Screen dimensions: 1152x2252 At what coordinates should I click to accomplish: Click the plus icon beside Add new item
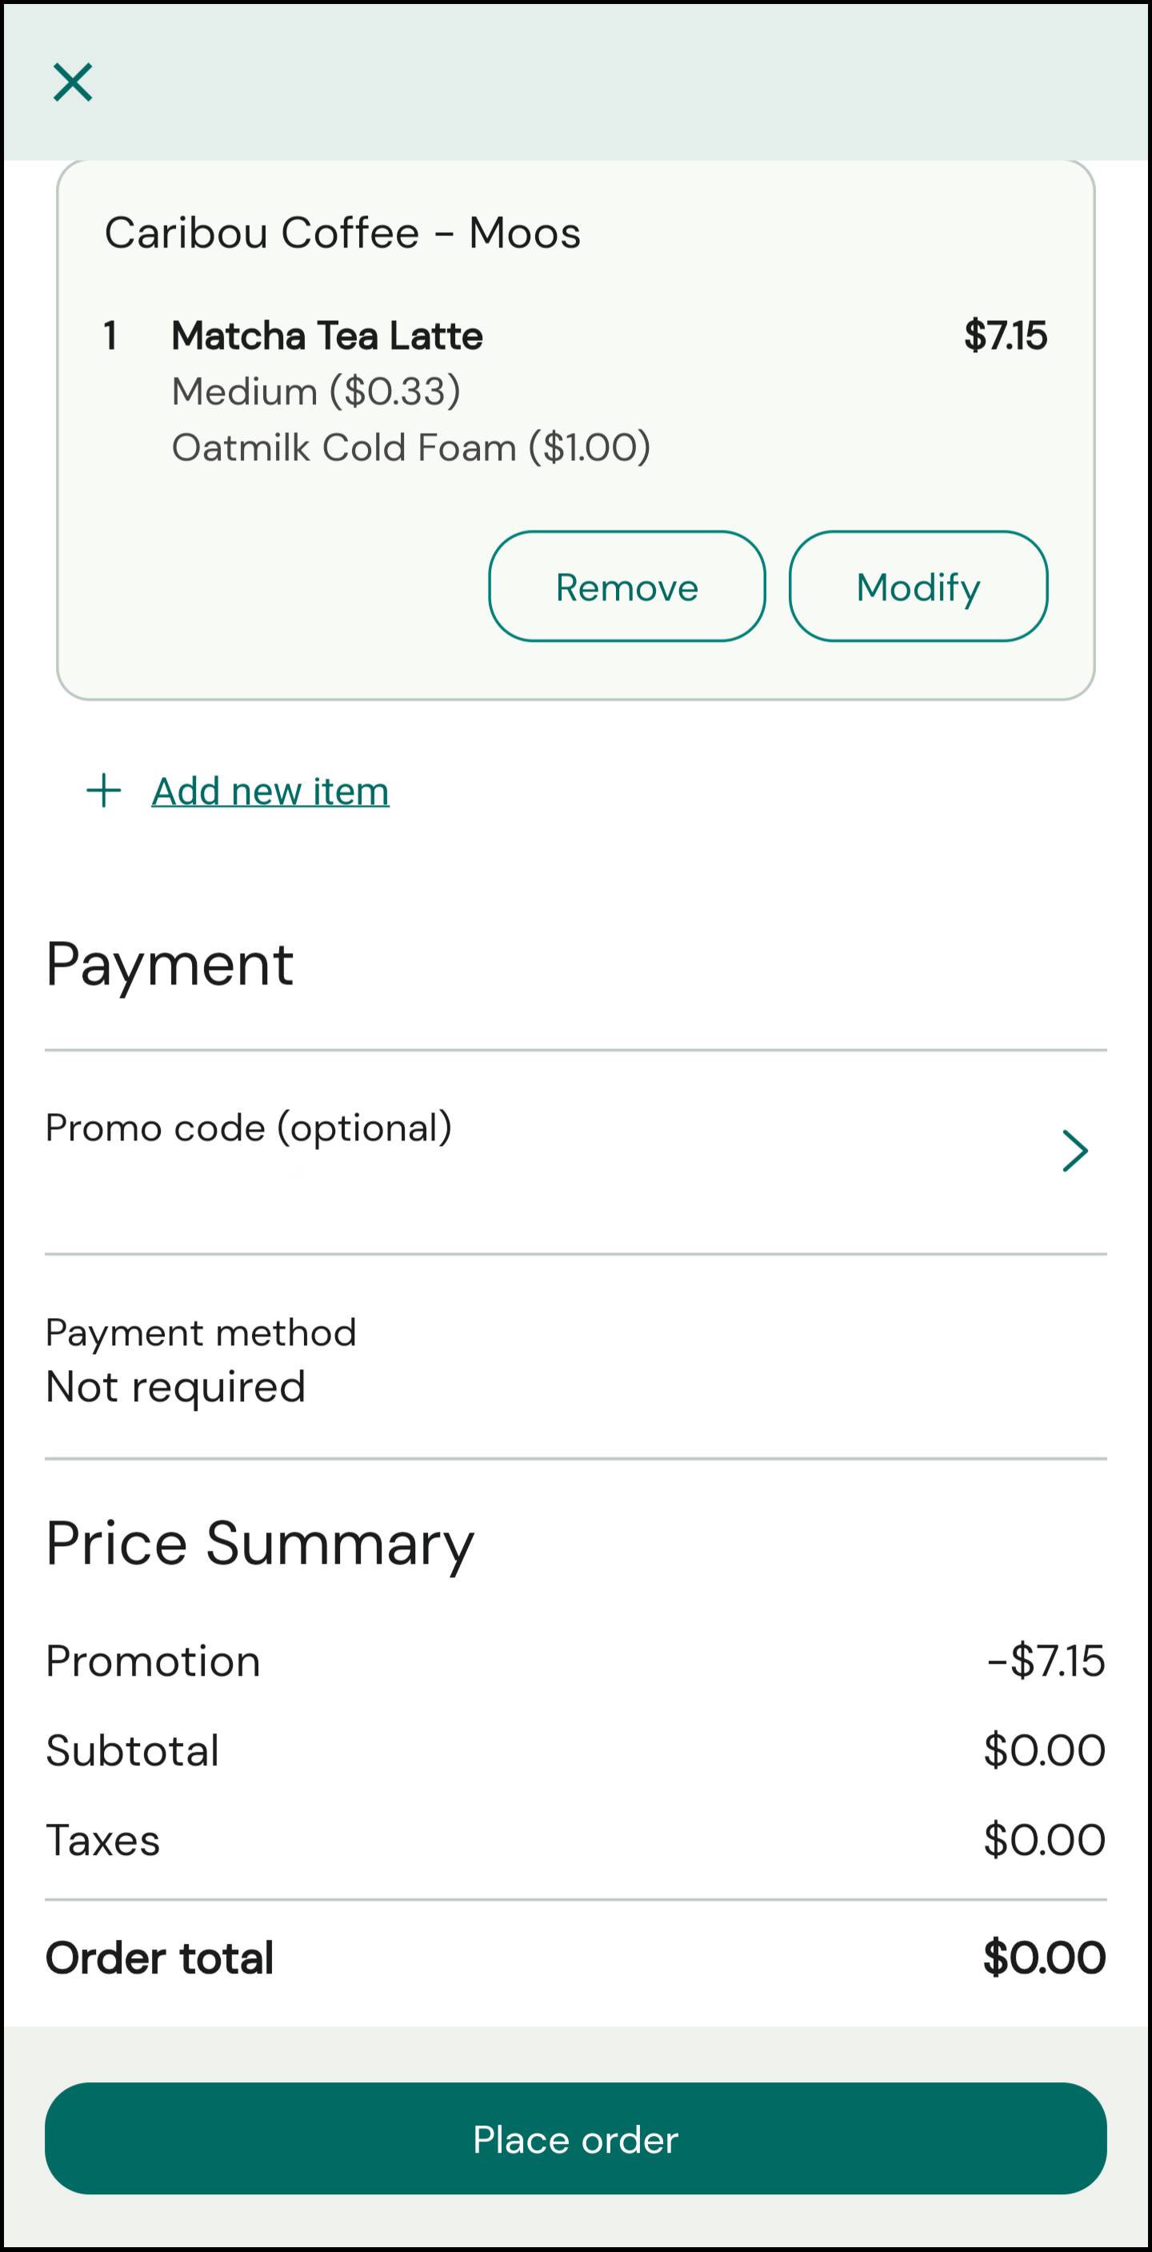tap(104, 791)
